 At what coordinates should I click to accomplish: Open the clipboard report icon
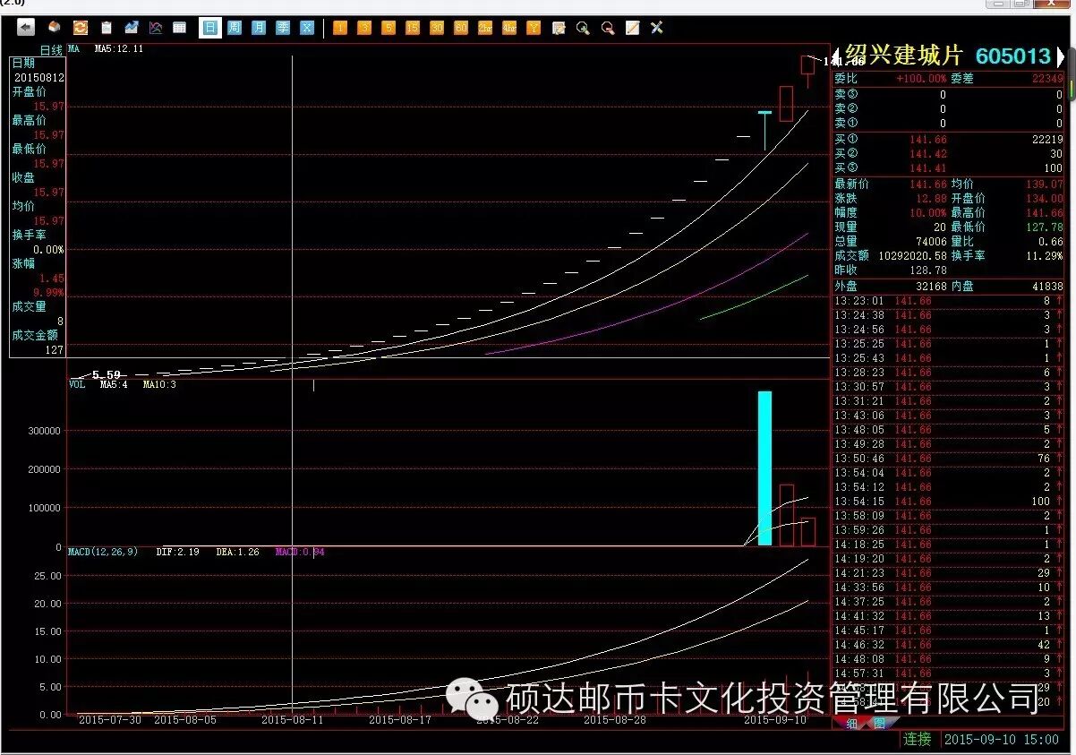pyautogui.click(x=107, y=28)
